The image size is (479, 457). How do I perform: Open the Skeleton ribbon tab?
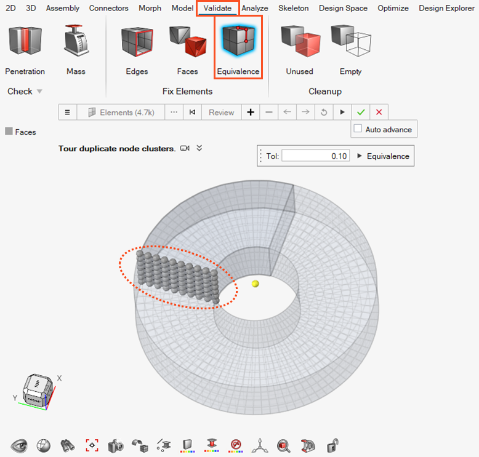(x=293, y=8)
